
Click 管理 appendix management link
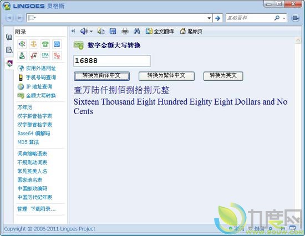click(x=22, y=209)
